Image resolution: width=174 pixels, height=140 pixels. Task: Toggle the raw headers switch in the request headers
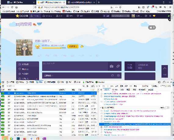click(167, 108)
